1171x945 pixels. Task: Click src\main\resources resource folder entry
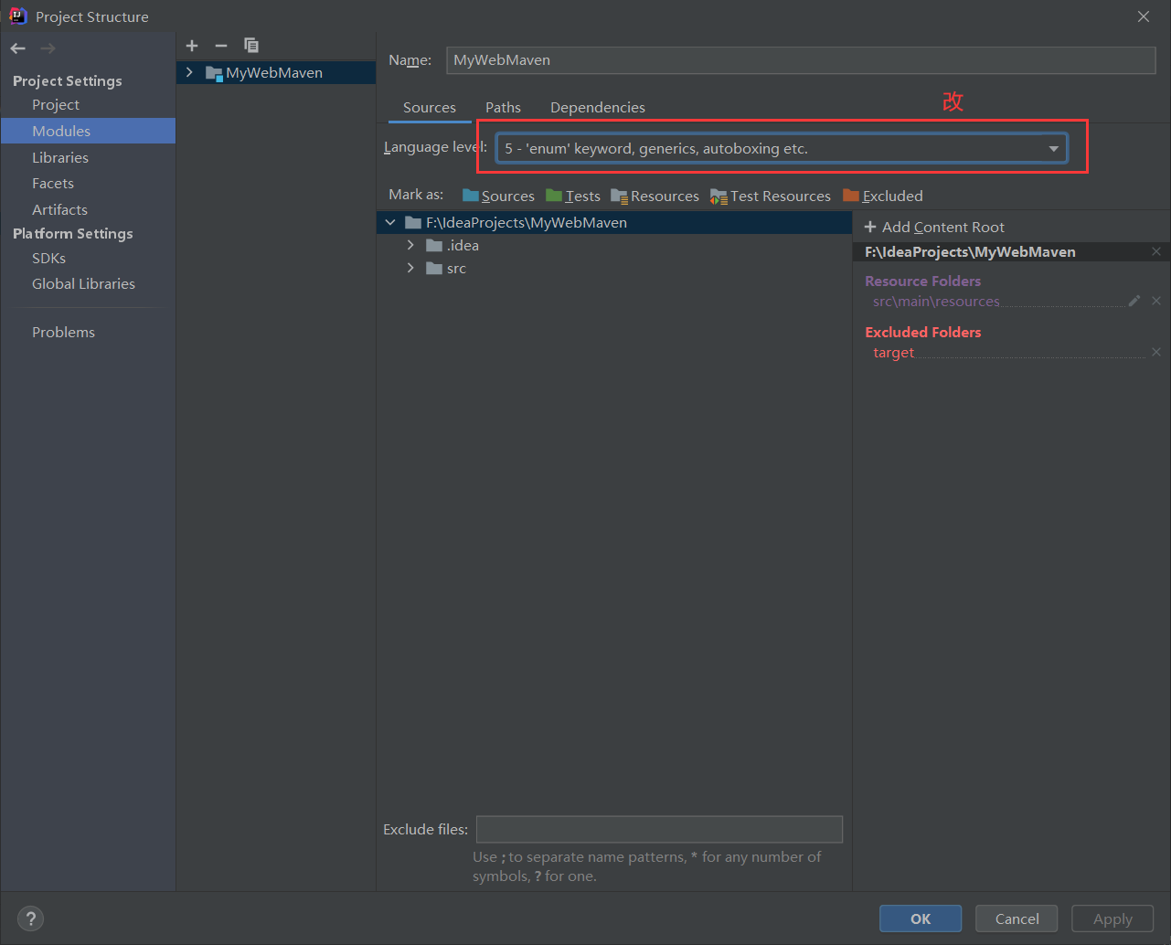point(936,301)
